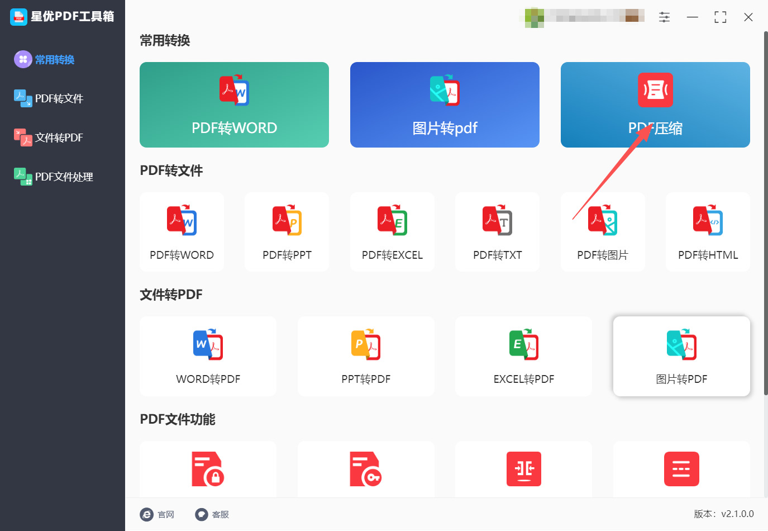Open the blue 图片转pdf banner card
768x531 pixels.
click(445, 105)
